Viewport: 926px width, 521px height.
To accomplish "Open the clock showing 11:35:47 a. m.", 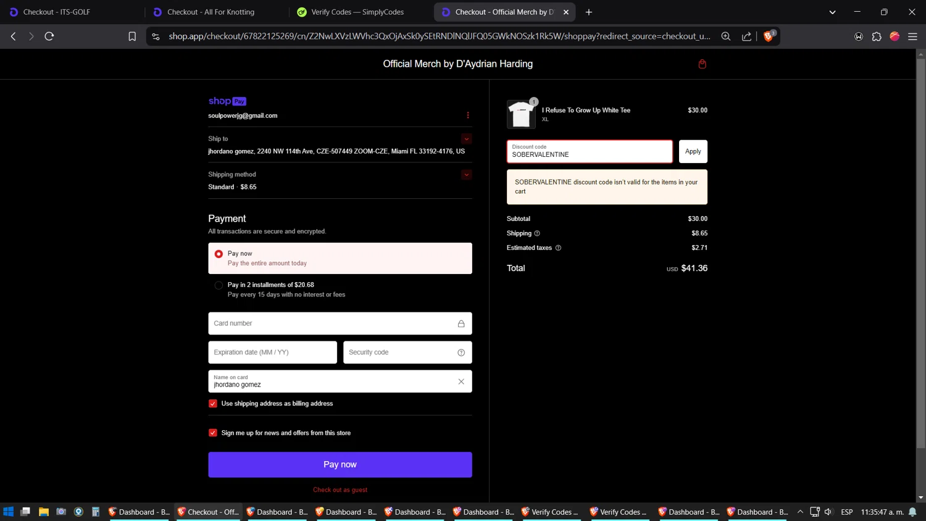I will (882, 512).
